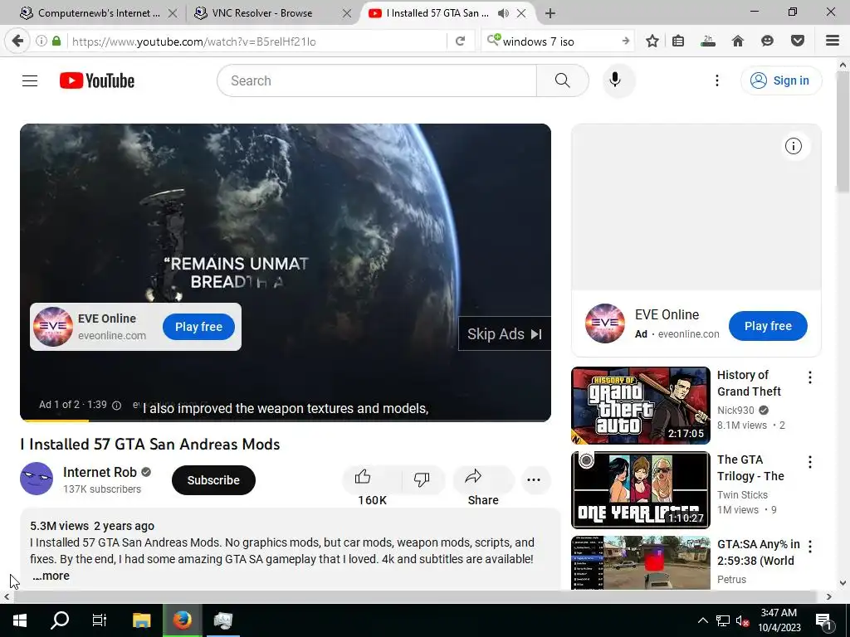
Task: Bookmark this page with the star icon
Action: tap(652, 41)
